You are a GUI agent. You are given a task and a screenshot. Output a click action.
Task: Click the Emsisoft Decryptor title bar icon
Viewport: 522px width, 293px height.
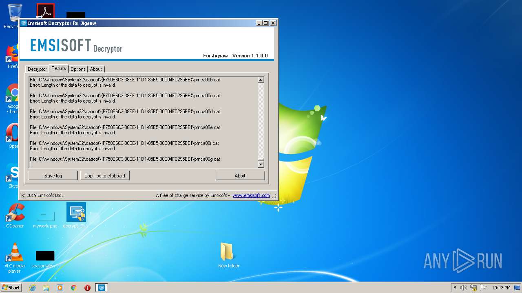click(x=24, y=23)
